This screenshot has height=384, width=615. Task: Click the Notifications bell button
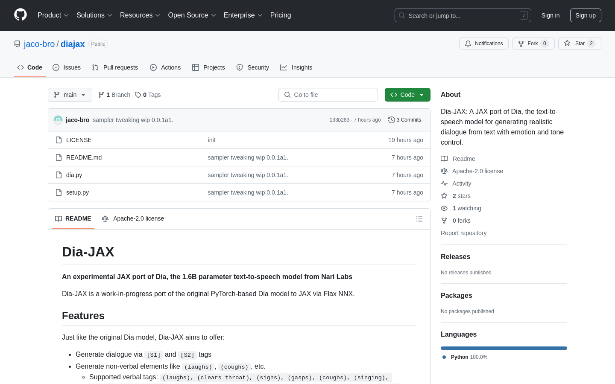pyautogui.click(x=484, y=44)
